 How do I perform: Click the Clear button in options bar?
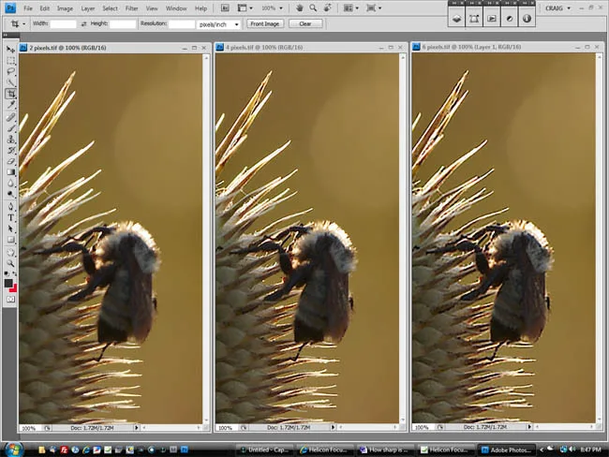[304, 23]
